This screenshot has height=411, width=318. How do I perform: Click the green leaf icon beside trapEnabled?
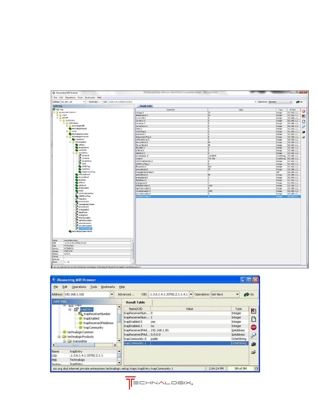coord(81,319)
